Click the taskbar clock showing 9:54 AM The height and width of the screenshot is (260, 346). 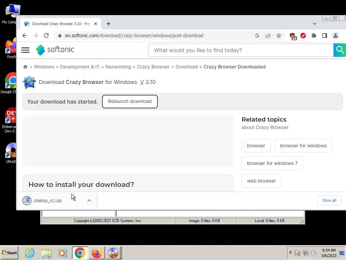tap(329, 253)
